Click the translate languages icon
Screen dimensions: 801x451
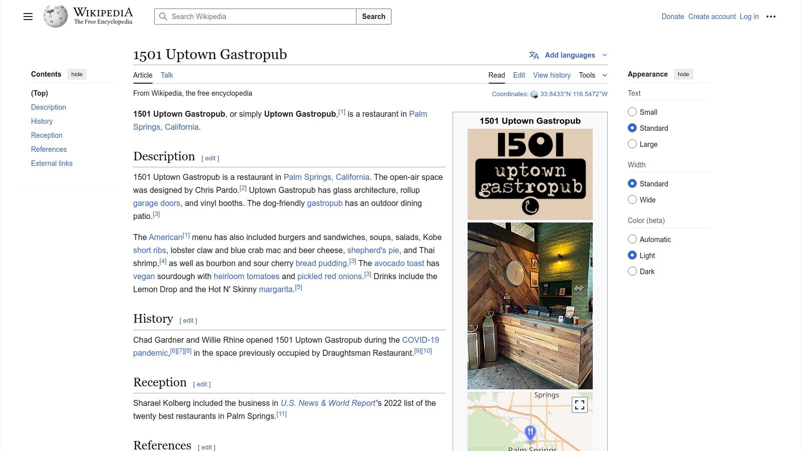[534, 55]
